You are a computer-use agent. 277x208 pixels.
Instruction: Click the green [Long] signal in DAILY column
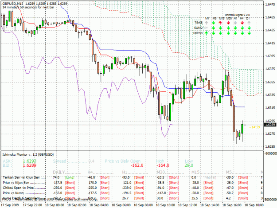pyautogui.click(x=70, y=177)
